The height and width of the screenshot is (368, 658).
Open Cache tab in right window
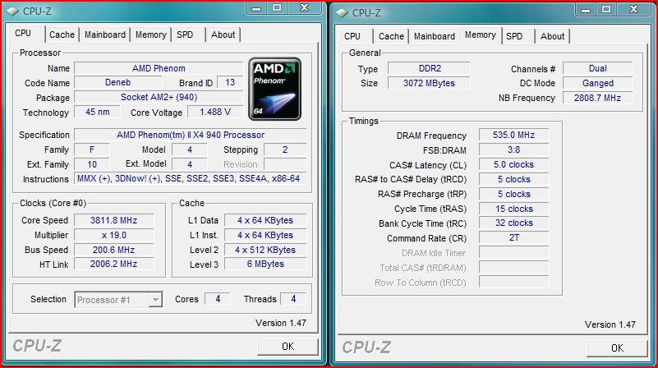391,36
